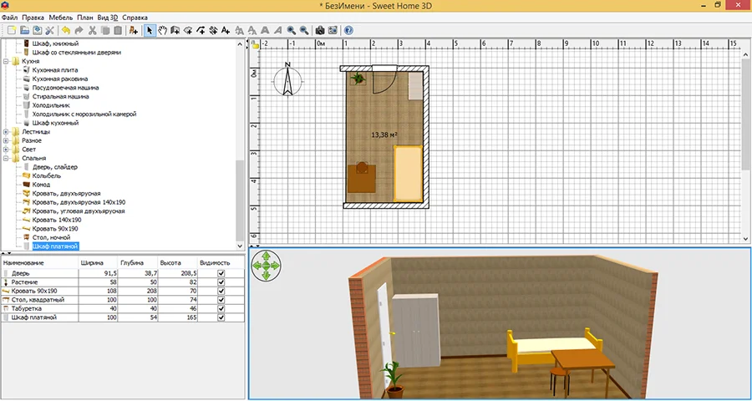Toggle visibility of Шкаф платяной row

tap(221, 317)
